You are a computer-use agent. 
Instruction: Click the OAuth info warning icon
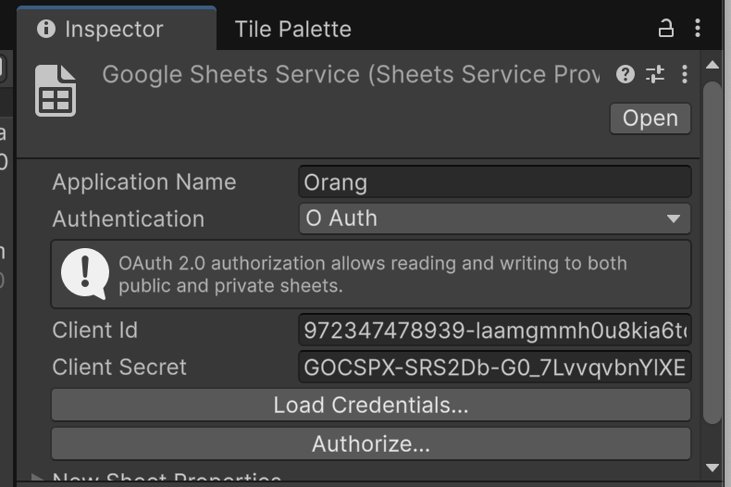[x=85, y=274]
